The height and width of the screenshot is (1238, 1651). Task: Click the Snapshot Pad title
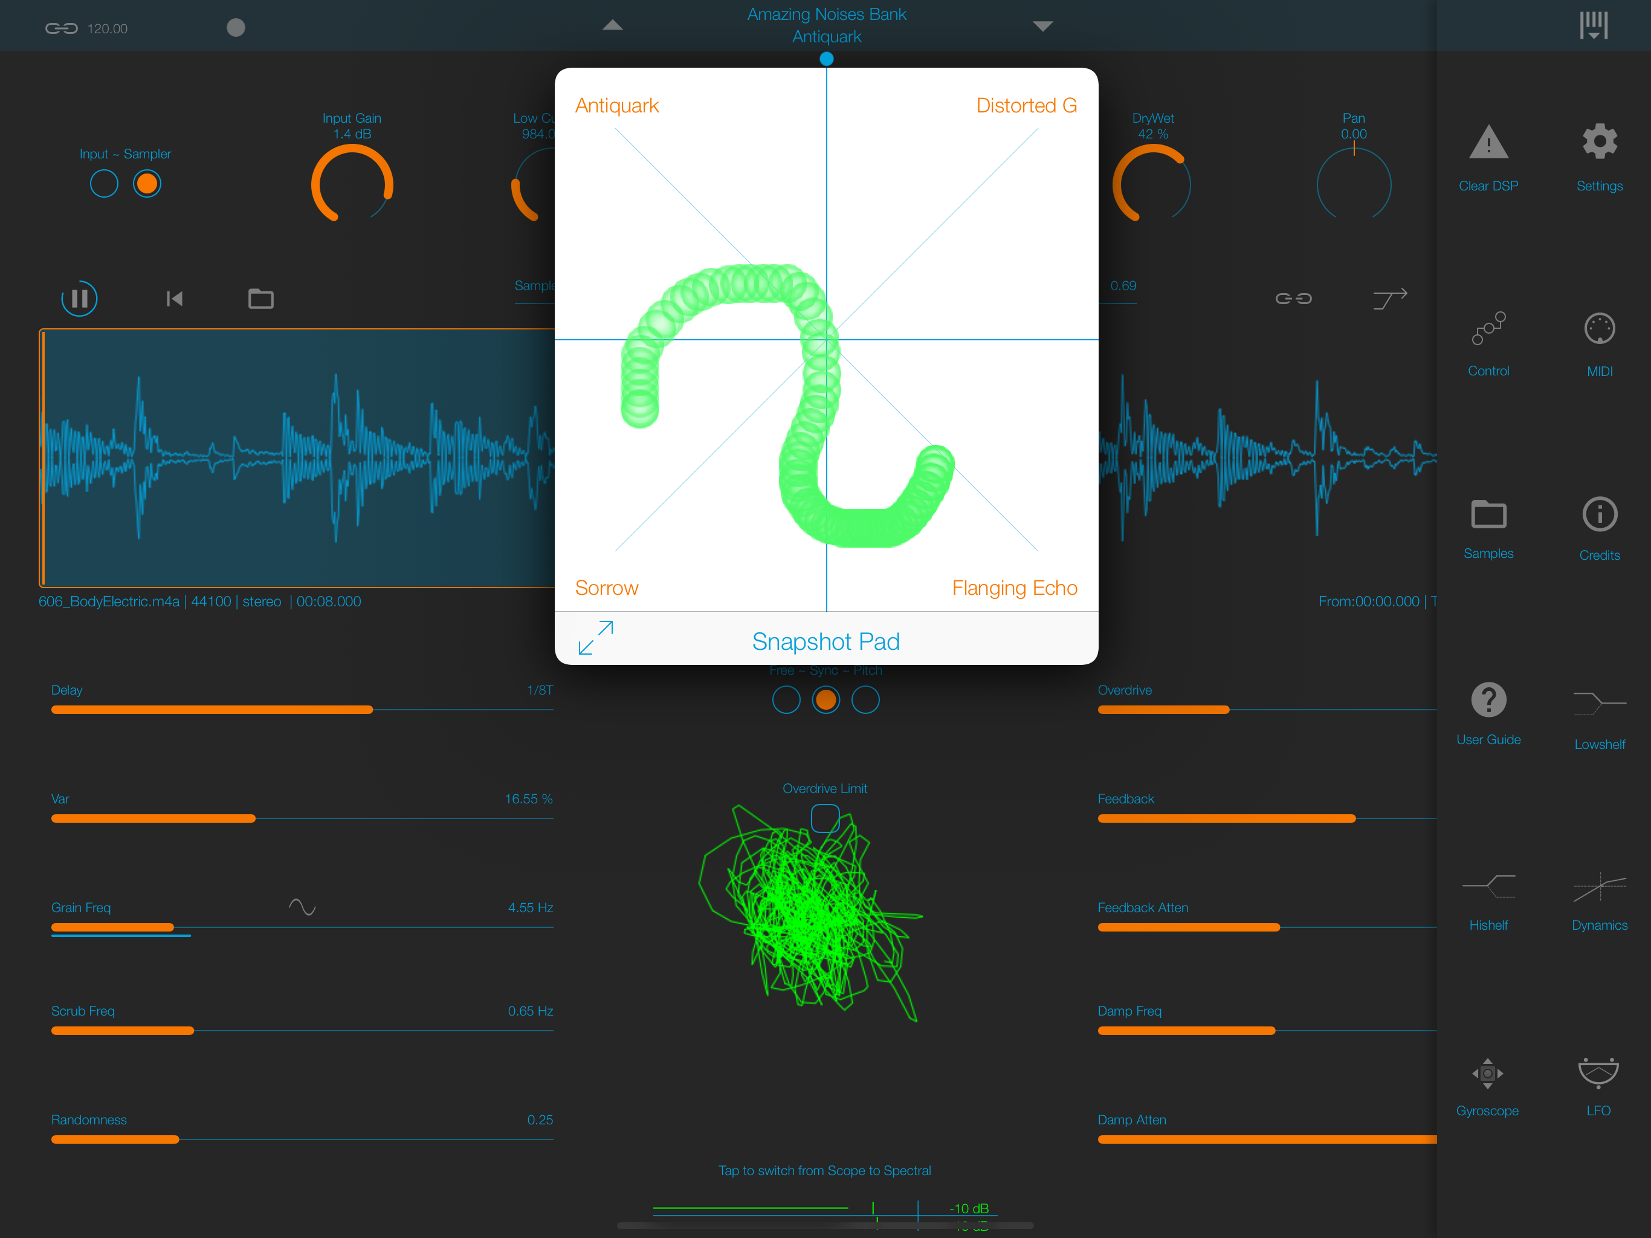(x=825, y=641)
